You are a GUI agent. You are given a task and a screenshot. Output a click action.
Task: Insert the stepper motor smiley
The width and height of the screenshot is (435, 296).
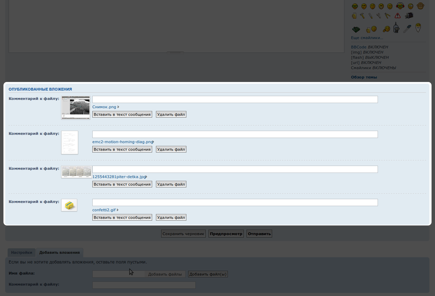[409, 15]
